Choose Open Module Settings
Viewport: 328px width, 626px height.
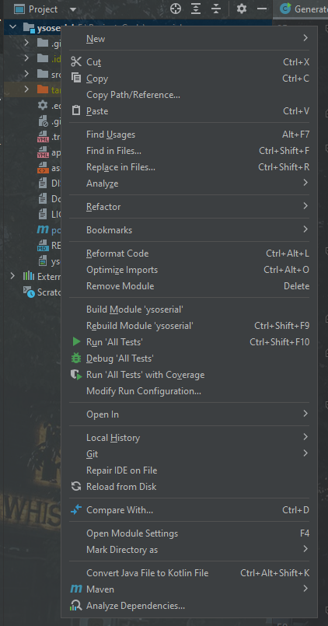(190, 533)
